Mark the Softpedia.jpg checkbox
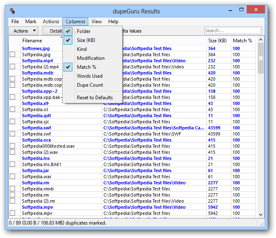Screen dimensions: 276x238 [13, 55]
